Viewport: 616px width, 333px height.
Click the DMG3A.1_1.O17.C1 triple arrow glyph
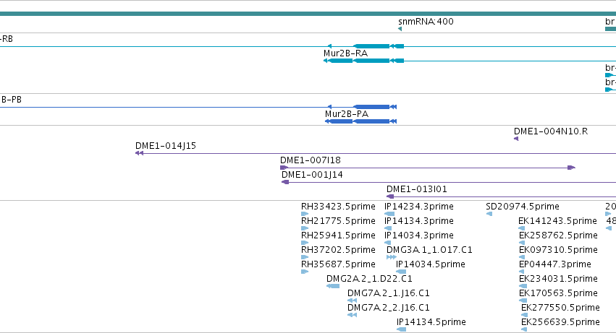(392, 257)
